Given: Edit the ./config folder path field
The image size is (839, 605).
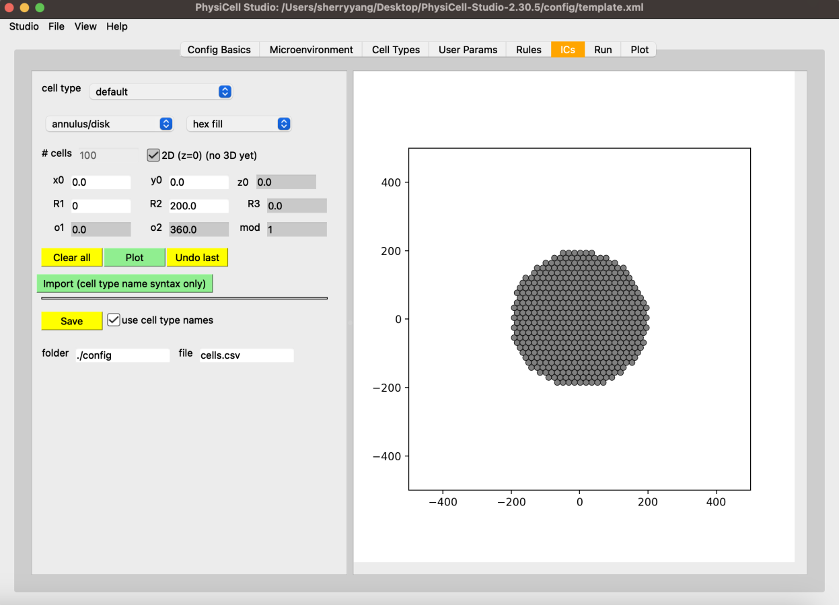Looking at the screenshot, I should point(122,355).
